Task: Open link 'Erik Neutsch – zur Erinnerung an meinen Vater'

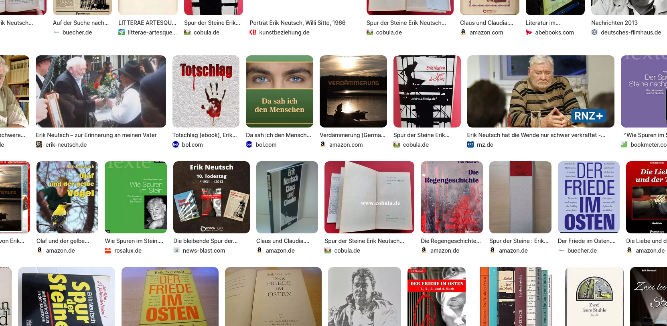Action: point(96,135)
